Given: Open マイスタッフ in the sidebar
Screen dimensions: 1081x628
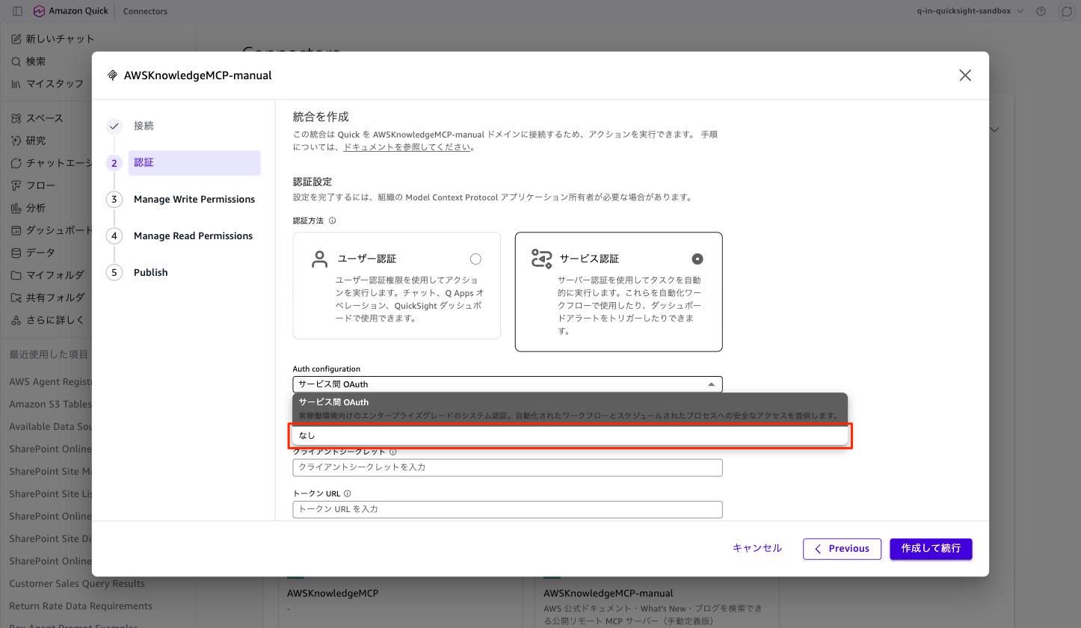Looking at the screenshot, I should coord(47,84).
